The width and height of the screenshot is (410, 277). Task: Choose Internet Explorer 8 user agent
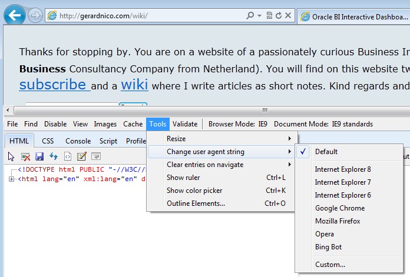click(x=343, y=169)
